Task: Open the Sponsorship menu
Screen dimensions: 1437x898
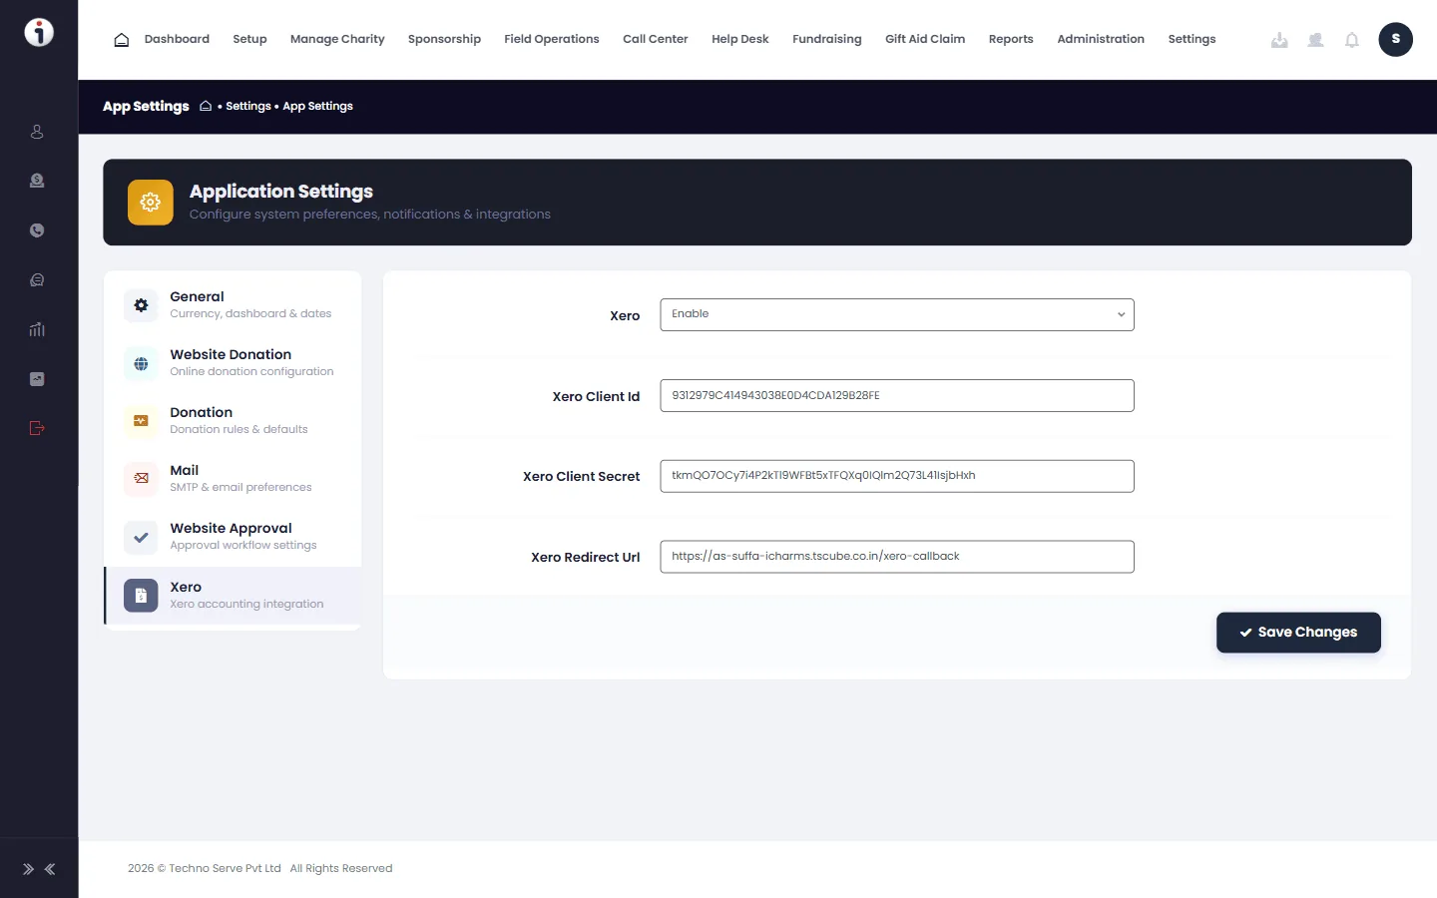Action: pyautogui.click(x=444, y=39)
